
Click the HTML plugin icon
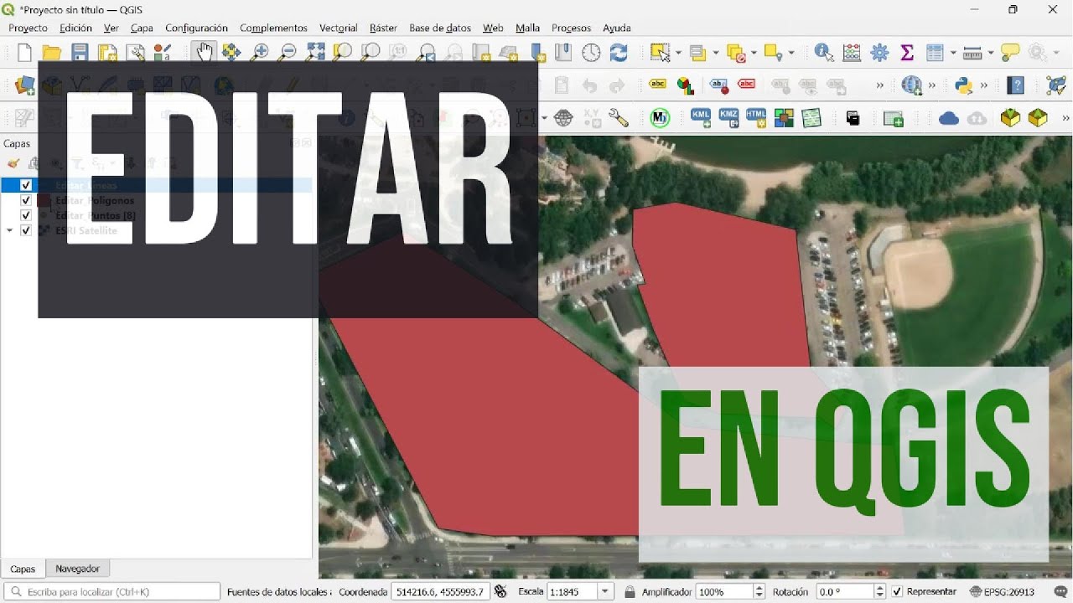[x=756, y=118]
